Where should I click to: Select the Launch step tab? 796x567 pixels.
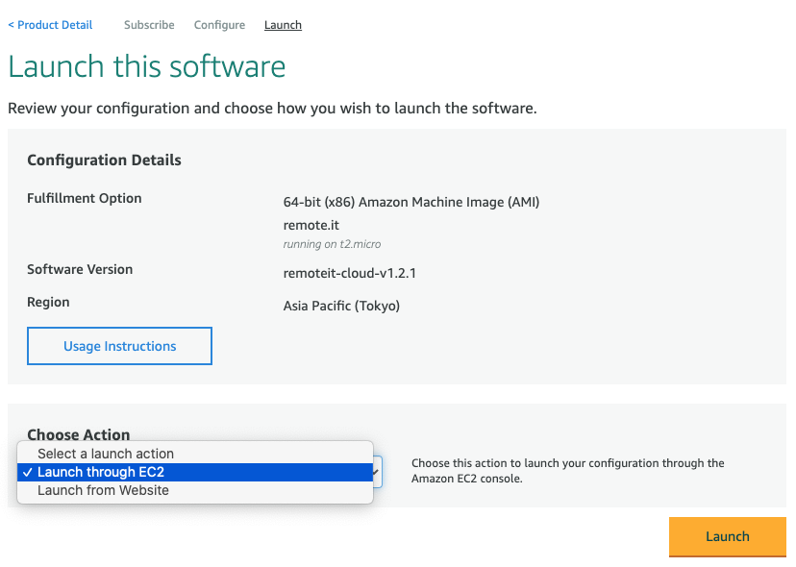pyautogui.click(x=283, y=25)
